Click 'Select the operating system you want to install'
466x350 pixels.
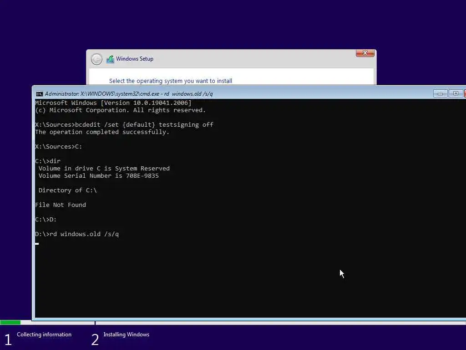(171, 81)
